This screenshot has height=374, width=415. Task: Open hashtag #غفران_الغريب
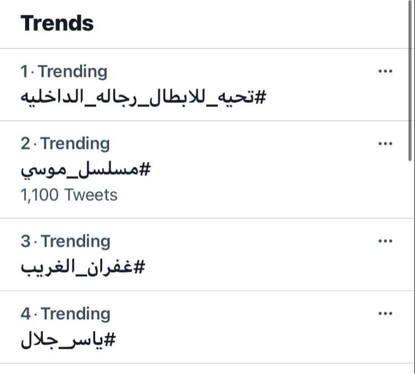coord(83,267)
